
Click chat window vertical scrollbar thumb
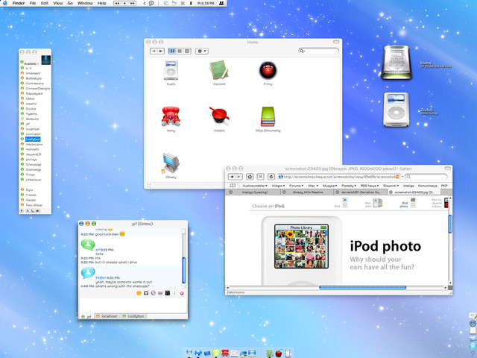point(184,270)
